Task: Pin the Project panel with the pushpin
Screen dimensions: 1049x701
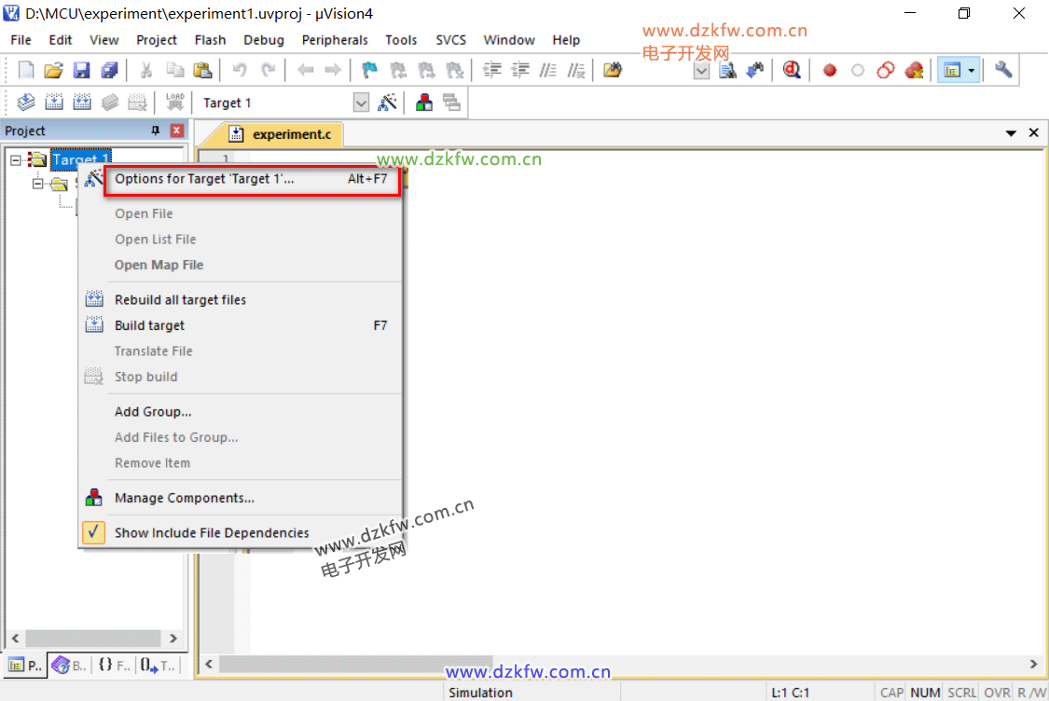Action: (x=156, y=131)
